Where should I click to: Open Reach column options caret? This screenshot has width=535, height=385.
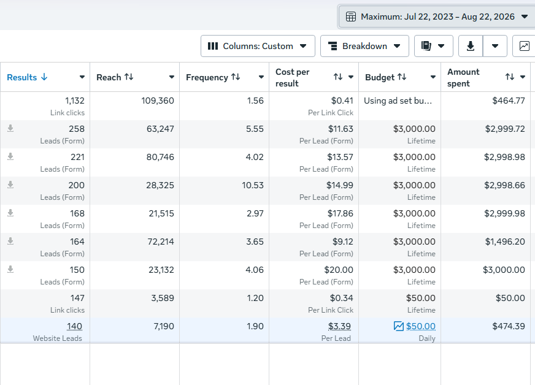(x=172, y=77)
